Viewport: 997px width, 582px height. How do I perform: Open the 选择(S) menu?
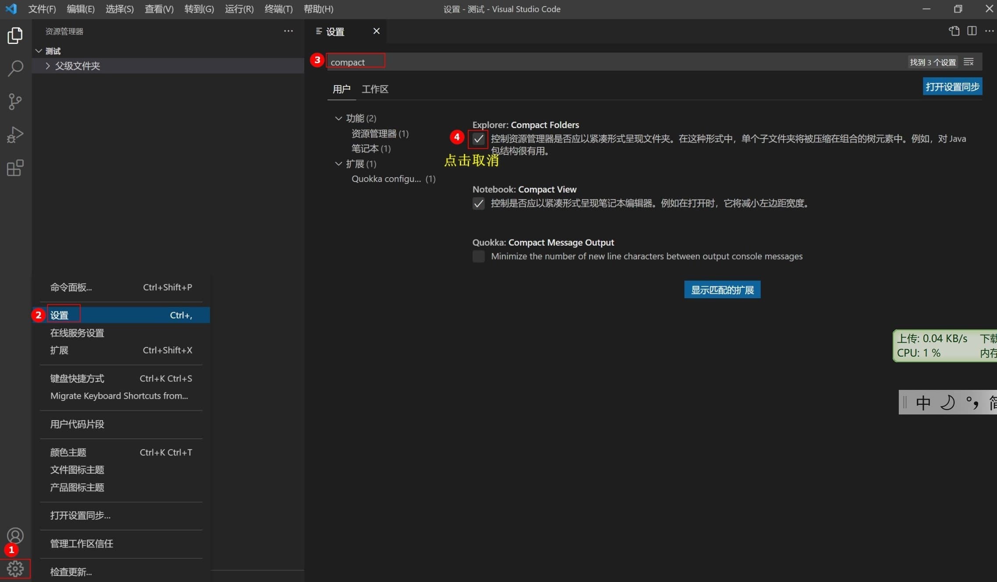coord(120,9)
